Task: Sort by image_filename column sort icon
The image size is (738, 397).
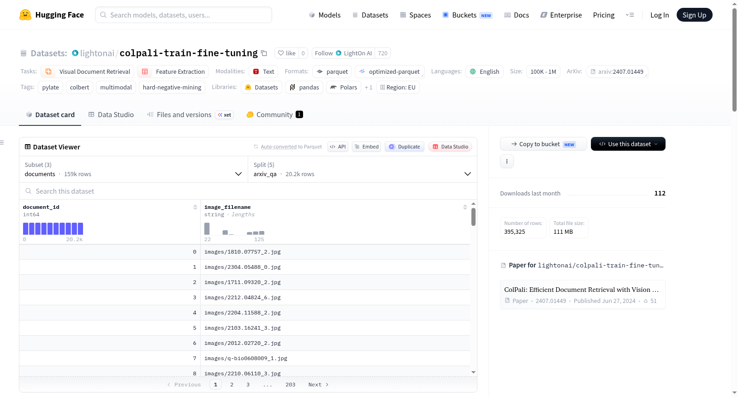Action: (x=465, y=207)
